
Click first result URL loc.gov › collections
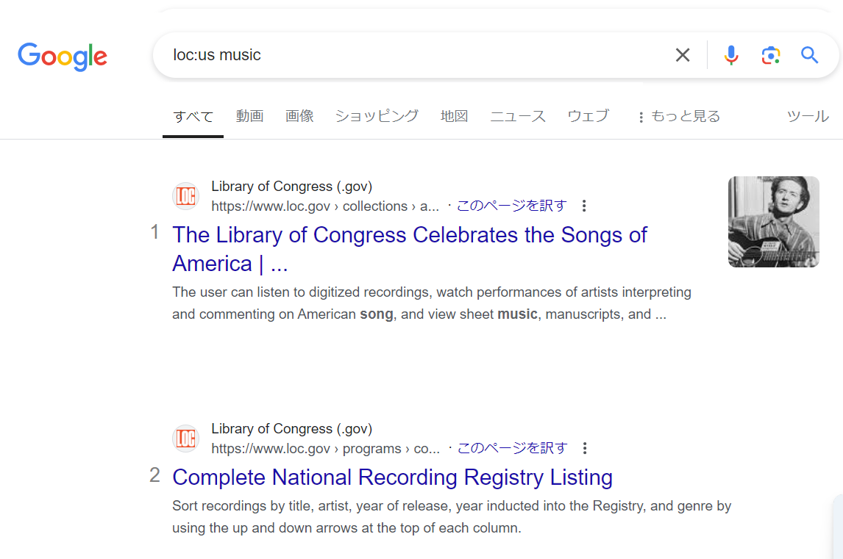pos(324,206)
